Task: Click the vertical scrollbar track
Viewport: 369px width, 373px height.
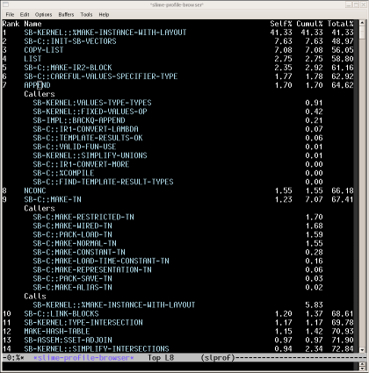Action: [362, 187]
